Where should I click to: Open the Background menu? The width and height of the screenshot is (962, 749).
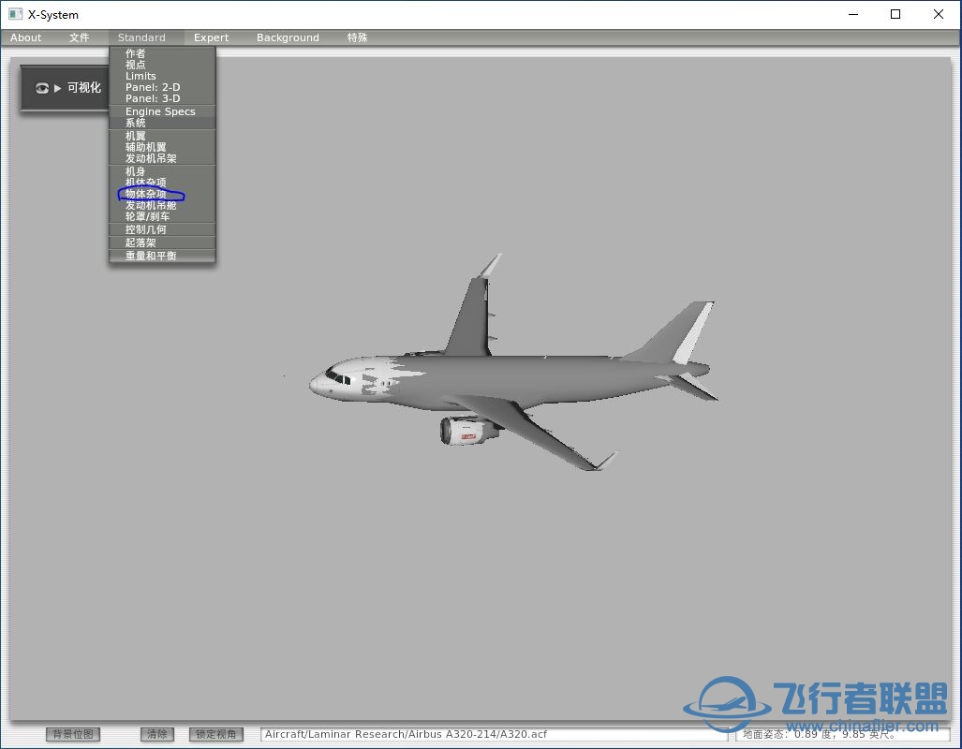[x=288, y=37]
